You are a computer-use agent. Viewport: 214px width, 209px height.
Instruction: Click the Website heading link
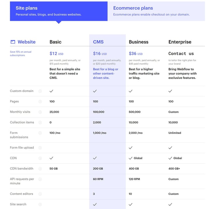tap(26, 42)
